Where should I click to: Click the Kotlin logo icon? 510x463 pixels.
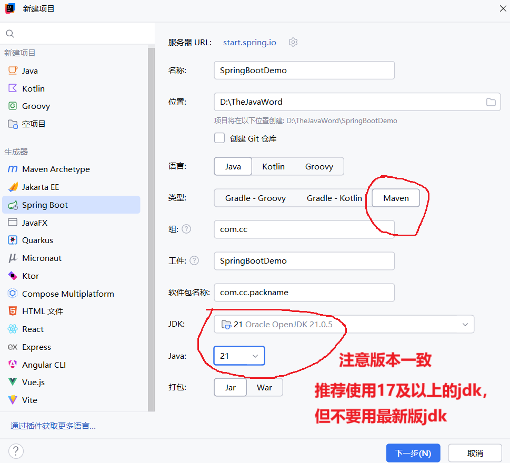(13, 88)
